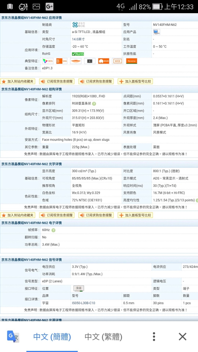Click help icon next to RGB垂直条状
Screen dimensions: 198x352
click(94, 104)
